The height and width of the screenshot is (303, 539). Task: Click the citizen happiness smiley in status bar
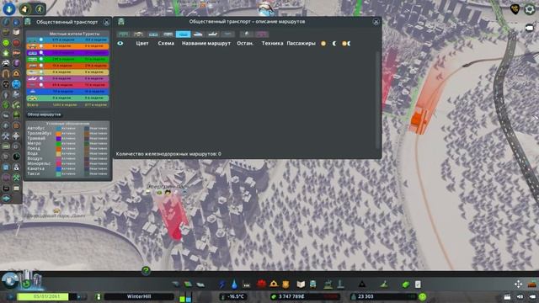423,296
